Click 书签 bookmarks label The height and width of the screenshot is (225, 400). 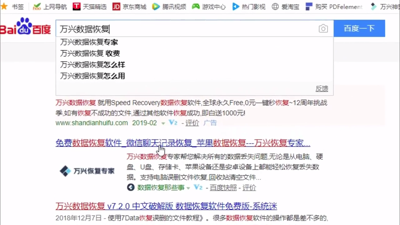(x=18, y=7)
